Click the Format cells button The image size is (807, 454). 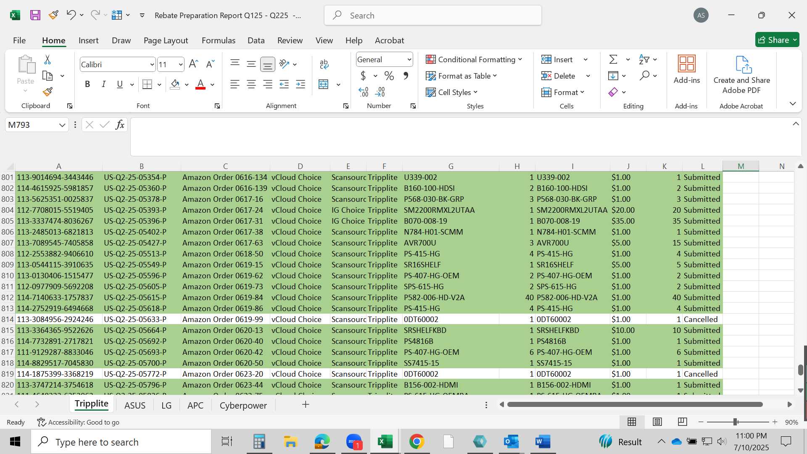pyautogui.click(x=563, y=92)
